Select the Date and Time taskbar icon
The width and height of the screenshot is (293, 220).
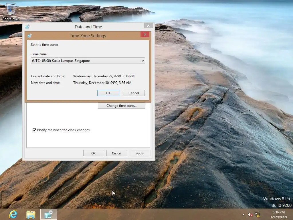tap(49, 214)
